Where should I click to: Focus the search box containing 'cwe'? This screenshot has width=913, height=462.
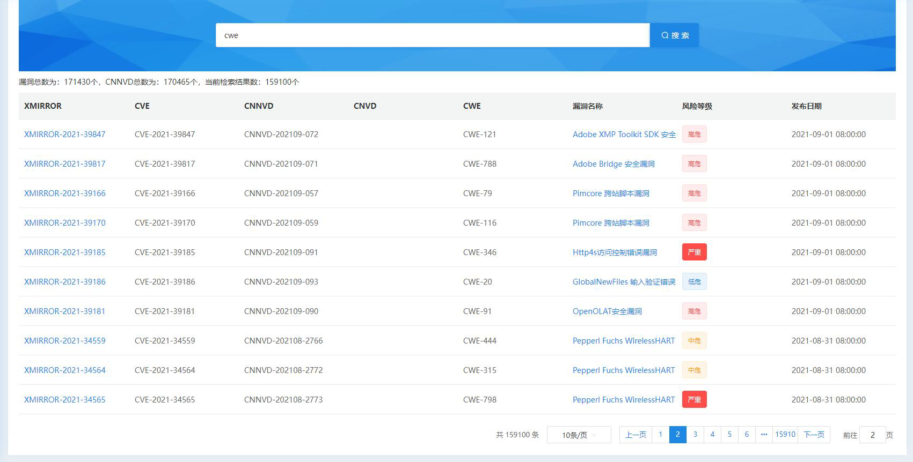432,35
